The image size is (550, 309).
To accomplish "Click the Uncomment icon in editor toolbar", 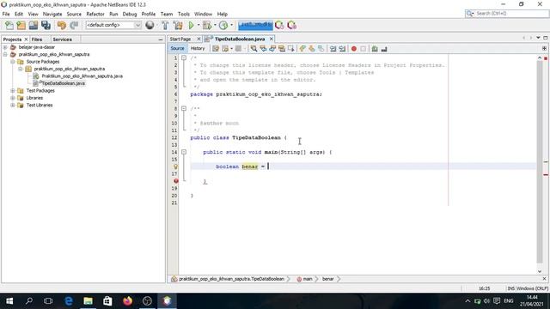I will (384, 49).
